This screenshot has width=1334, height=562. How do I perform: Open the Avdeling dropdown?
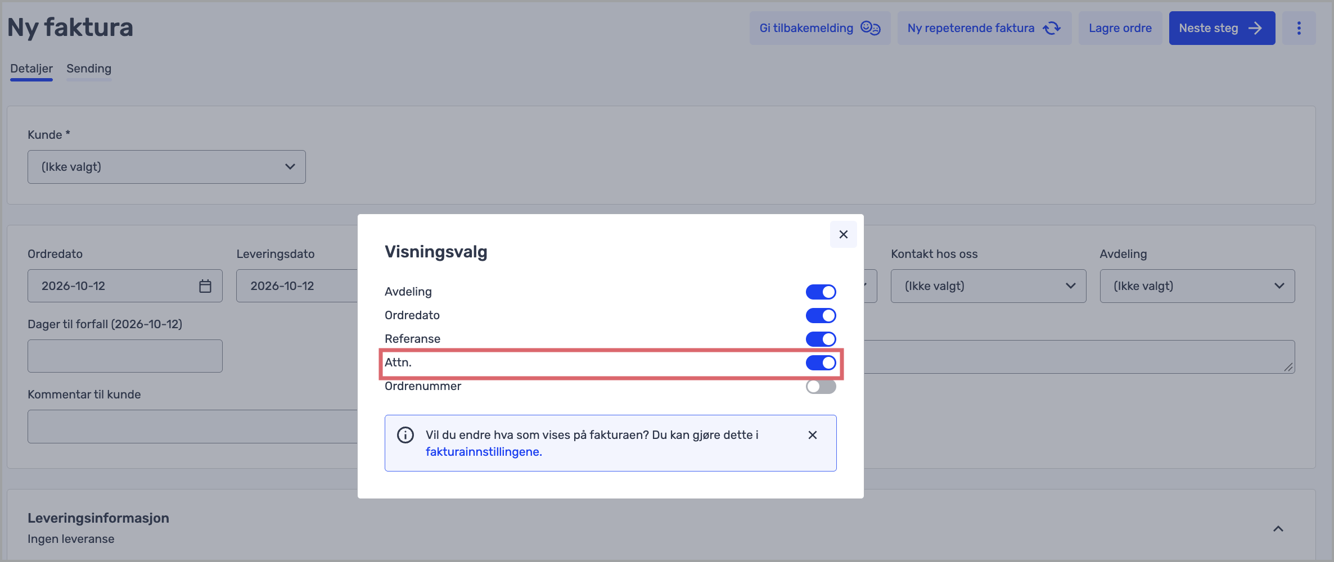1197,286
